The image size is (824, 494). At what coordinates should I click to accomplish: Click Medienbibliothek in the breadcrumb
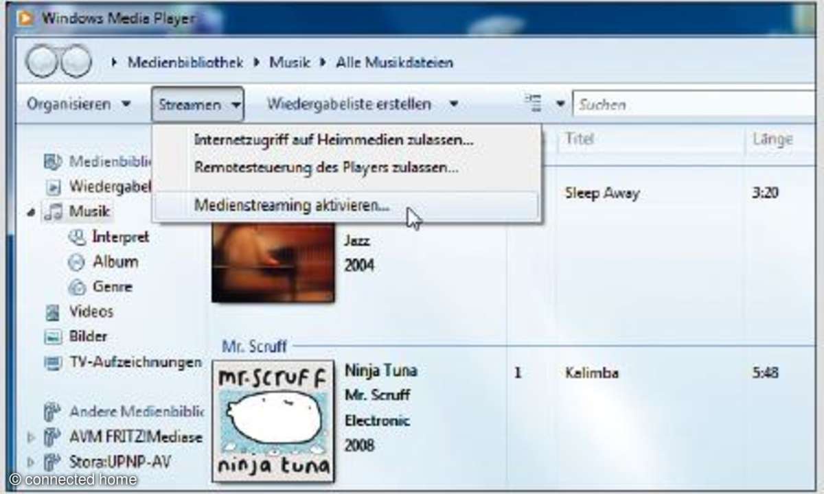click(x=185, y=62)
